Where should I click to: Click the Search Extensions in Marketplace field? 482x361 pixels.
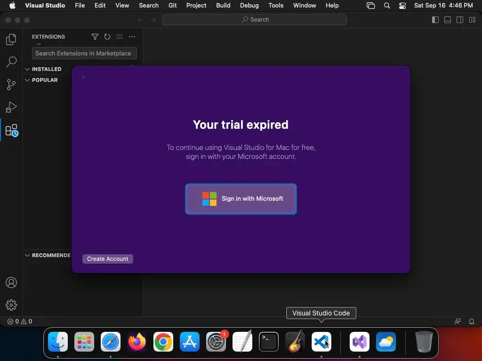pyautogui.click(x=84, y=53)
